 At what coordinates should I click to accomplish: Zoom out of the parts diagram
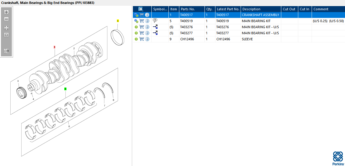(x=6, y=19)
